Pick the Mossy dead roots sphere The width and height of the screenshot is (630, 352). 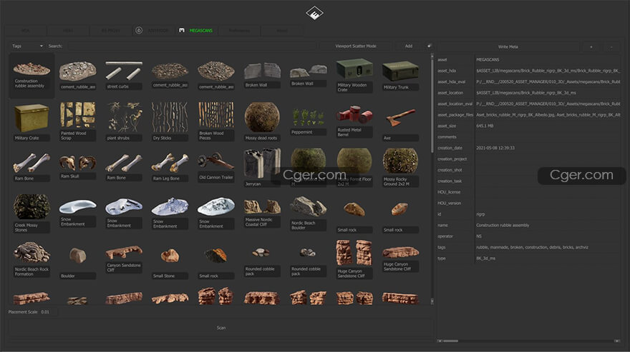click(262, 121)
